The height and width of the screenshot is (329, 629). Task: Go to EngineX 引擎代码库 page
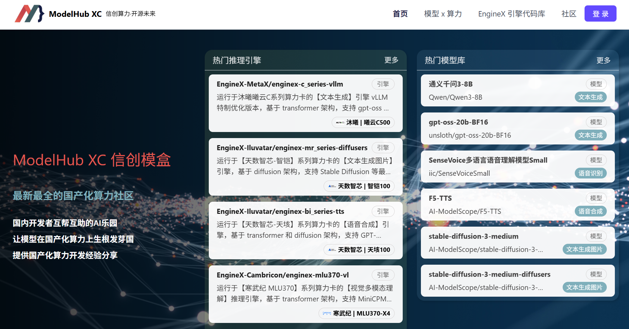pyautogui.click(x=511, y=14)
